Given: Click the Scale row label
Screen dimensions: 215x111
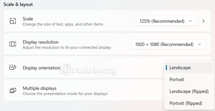Looking at the screenshot, I should [x=28, y=19].
